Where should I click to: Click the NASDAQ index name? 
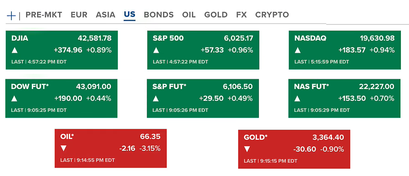(x=310, y=38)
